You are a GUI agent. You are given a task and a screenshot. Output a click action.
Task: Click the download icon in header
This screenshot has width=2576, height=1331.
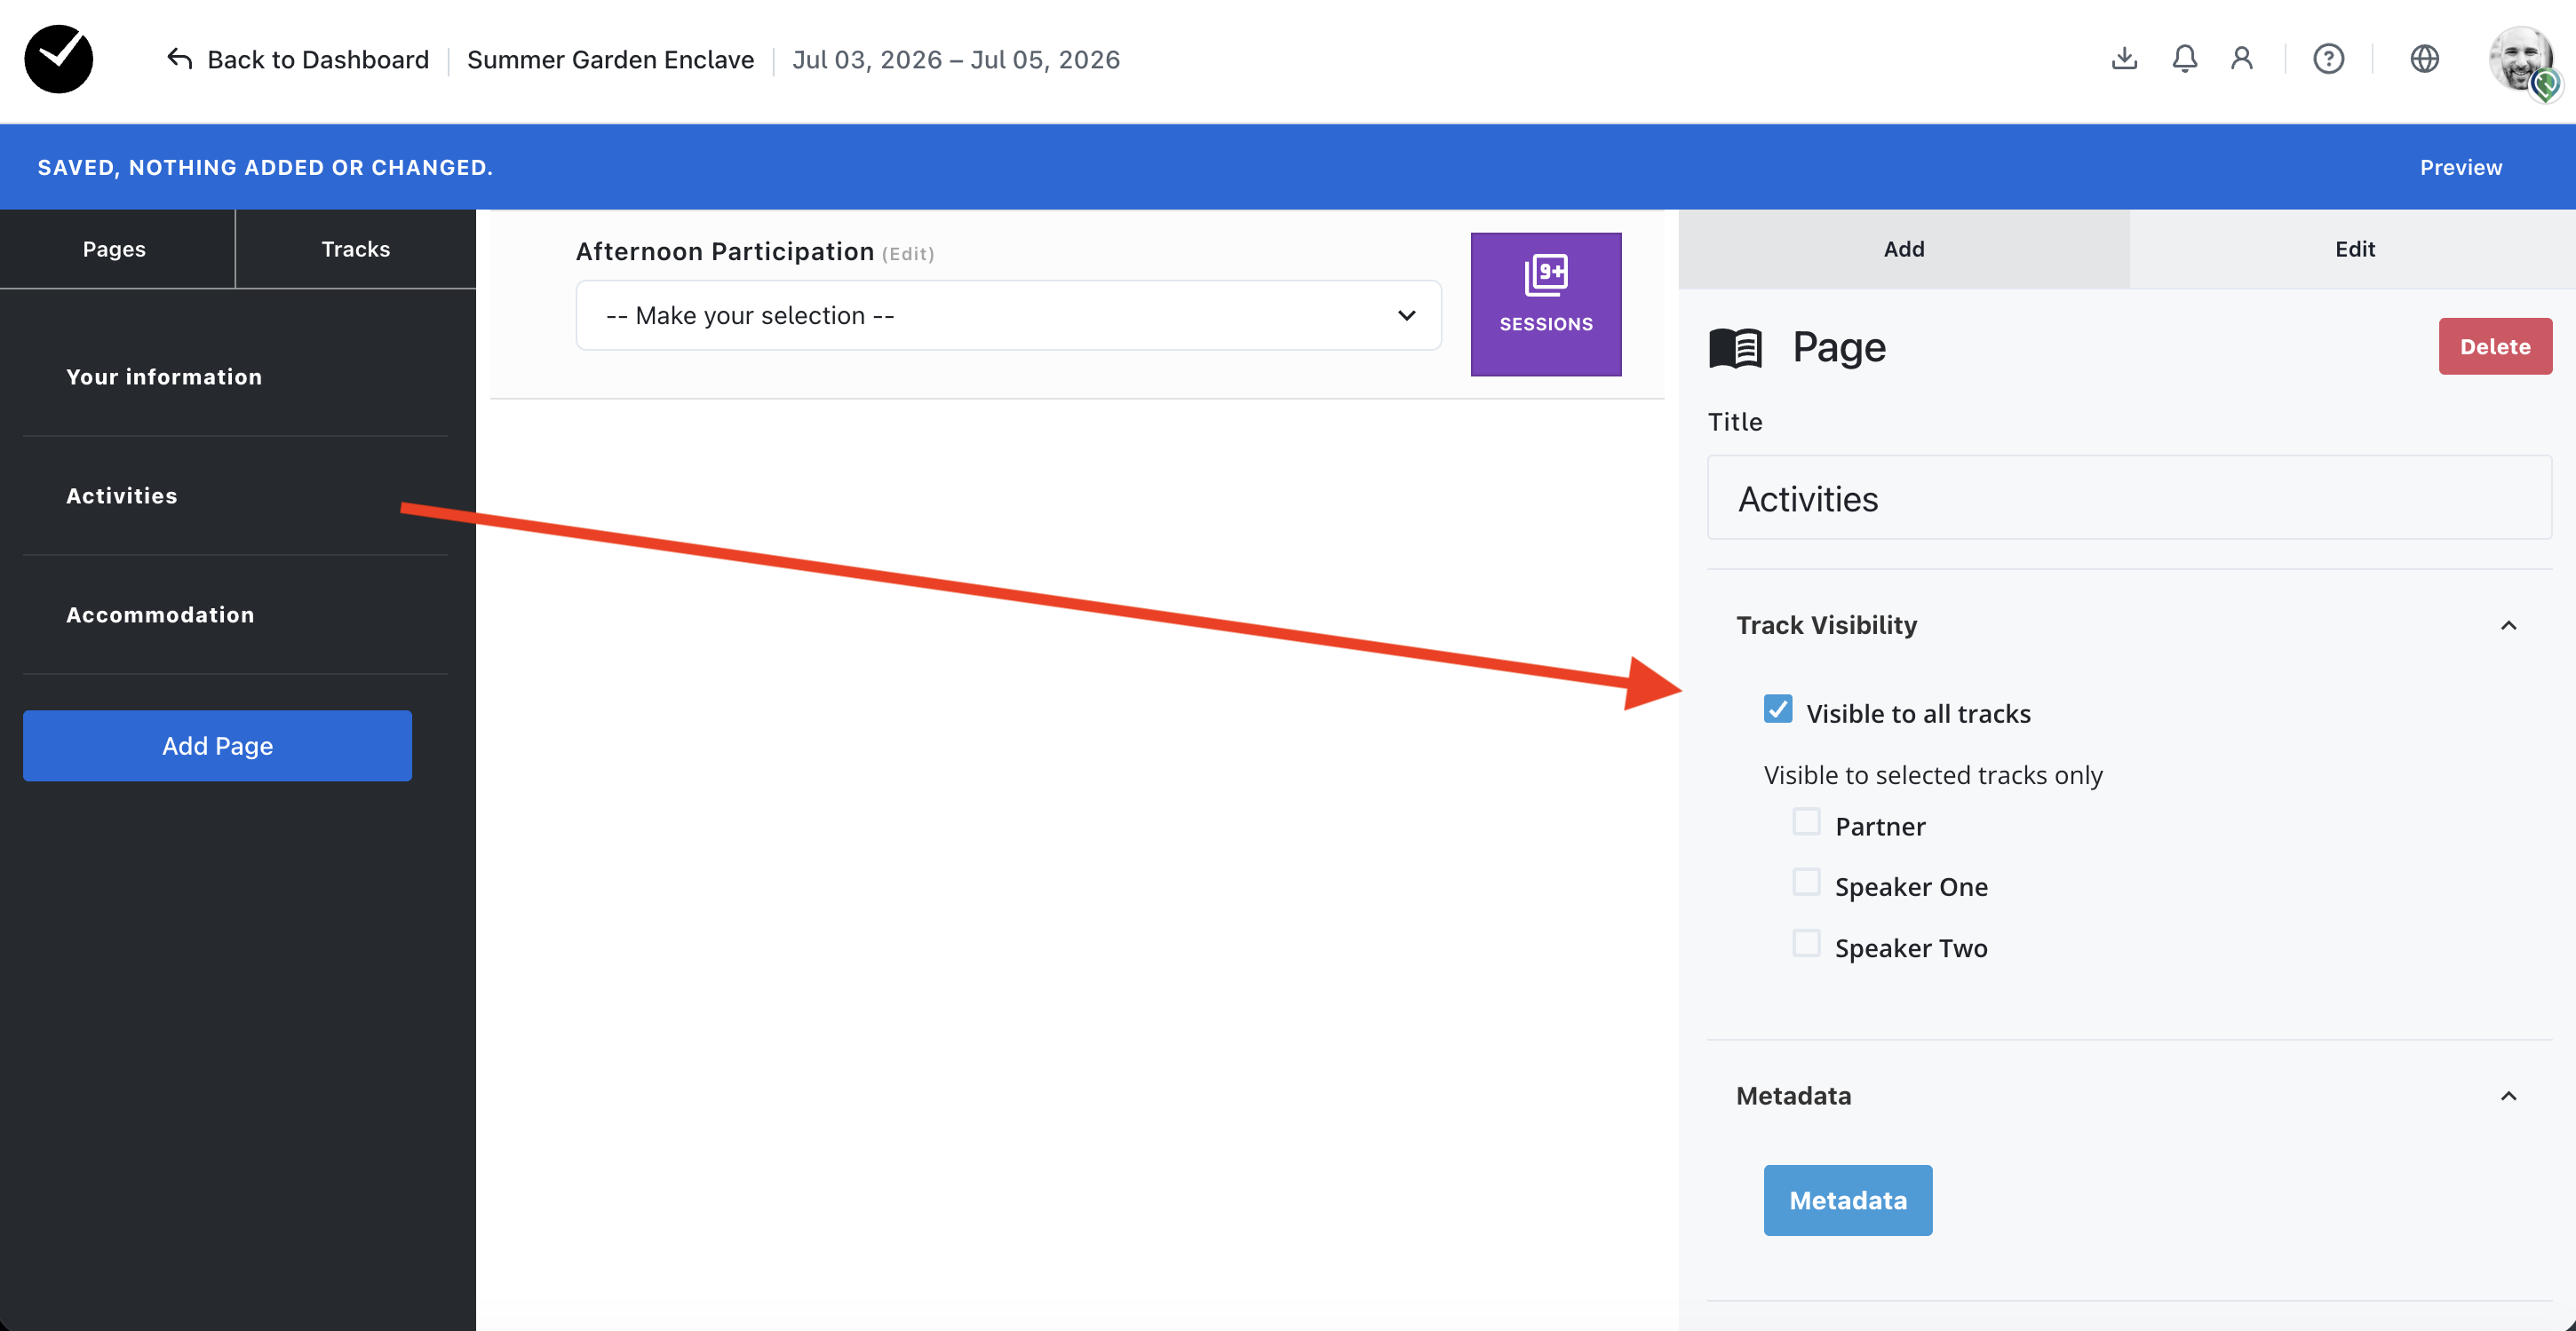tap(2124, 59)
